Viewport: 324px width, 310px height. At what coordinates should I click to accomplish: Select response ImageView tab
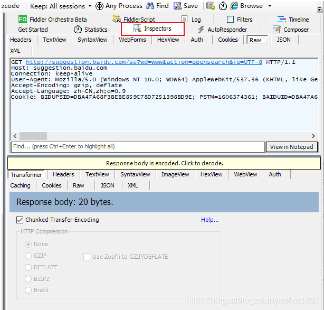tap(175, 175)
